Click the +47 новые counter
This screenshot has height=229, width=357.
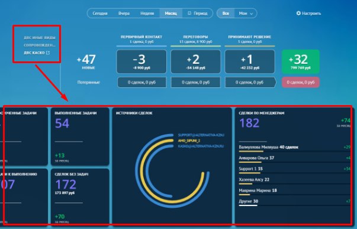coord(86,61)
